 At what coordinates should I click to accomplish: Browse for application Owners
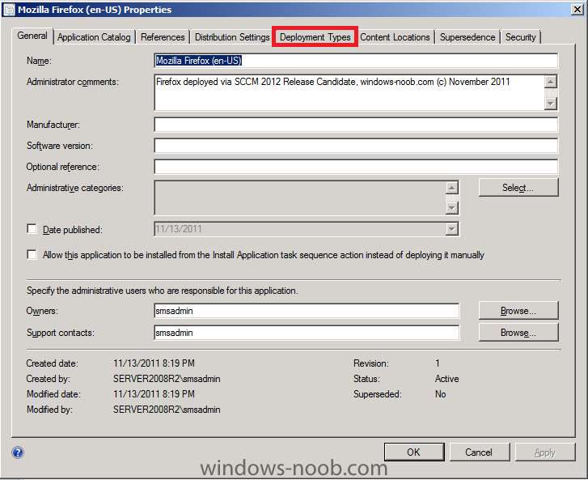click(x=518, y=311)
